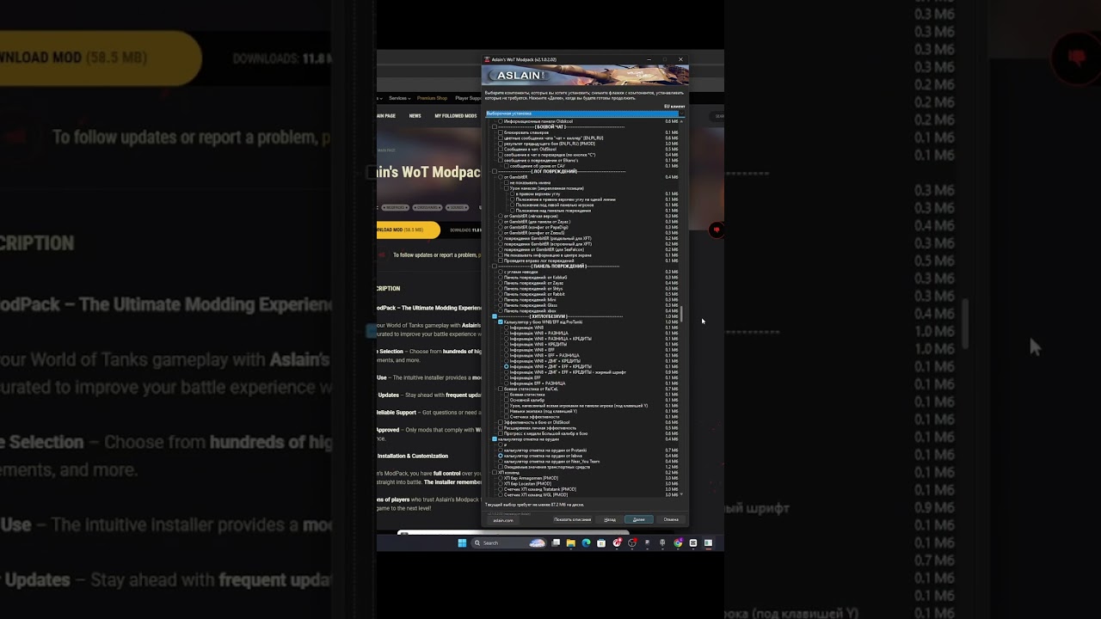Untick калькулятор отметок на орудии checkbox

pyautogui.click(x=495, y=439)
